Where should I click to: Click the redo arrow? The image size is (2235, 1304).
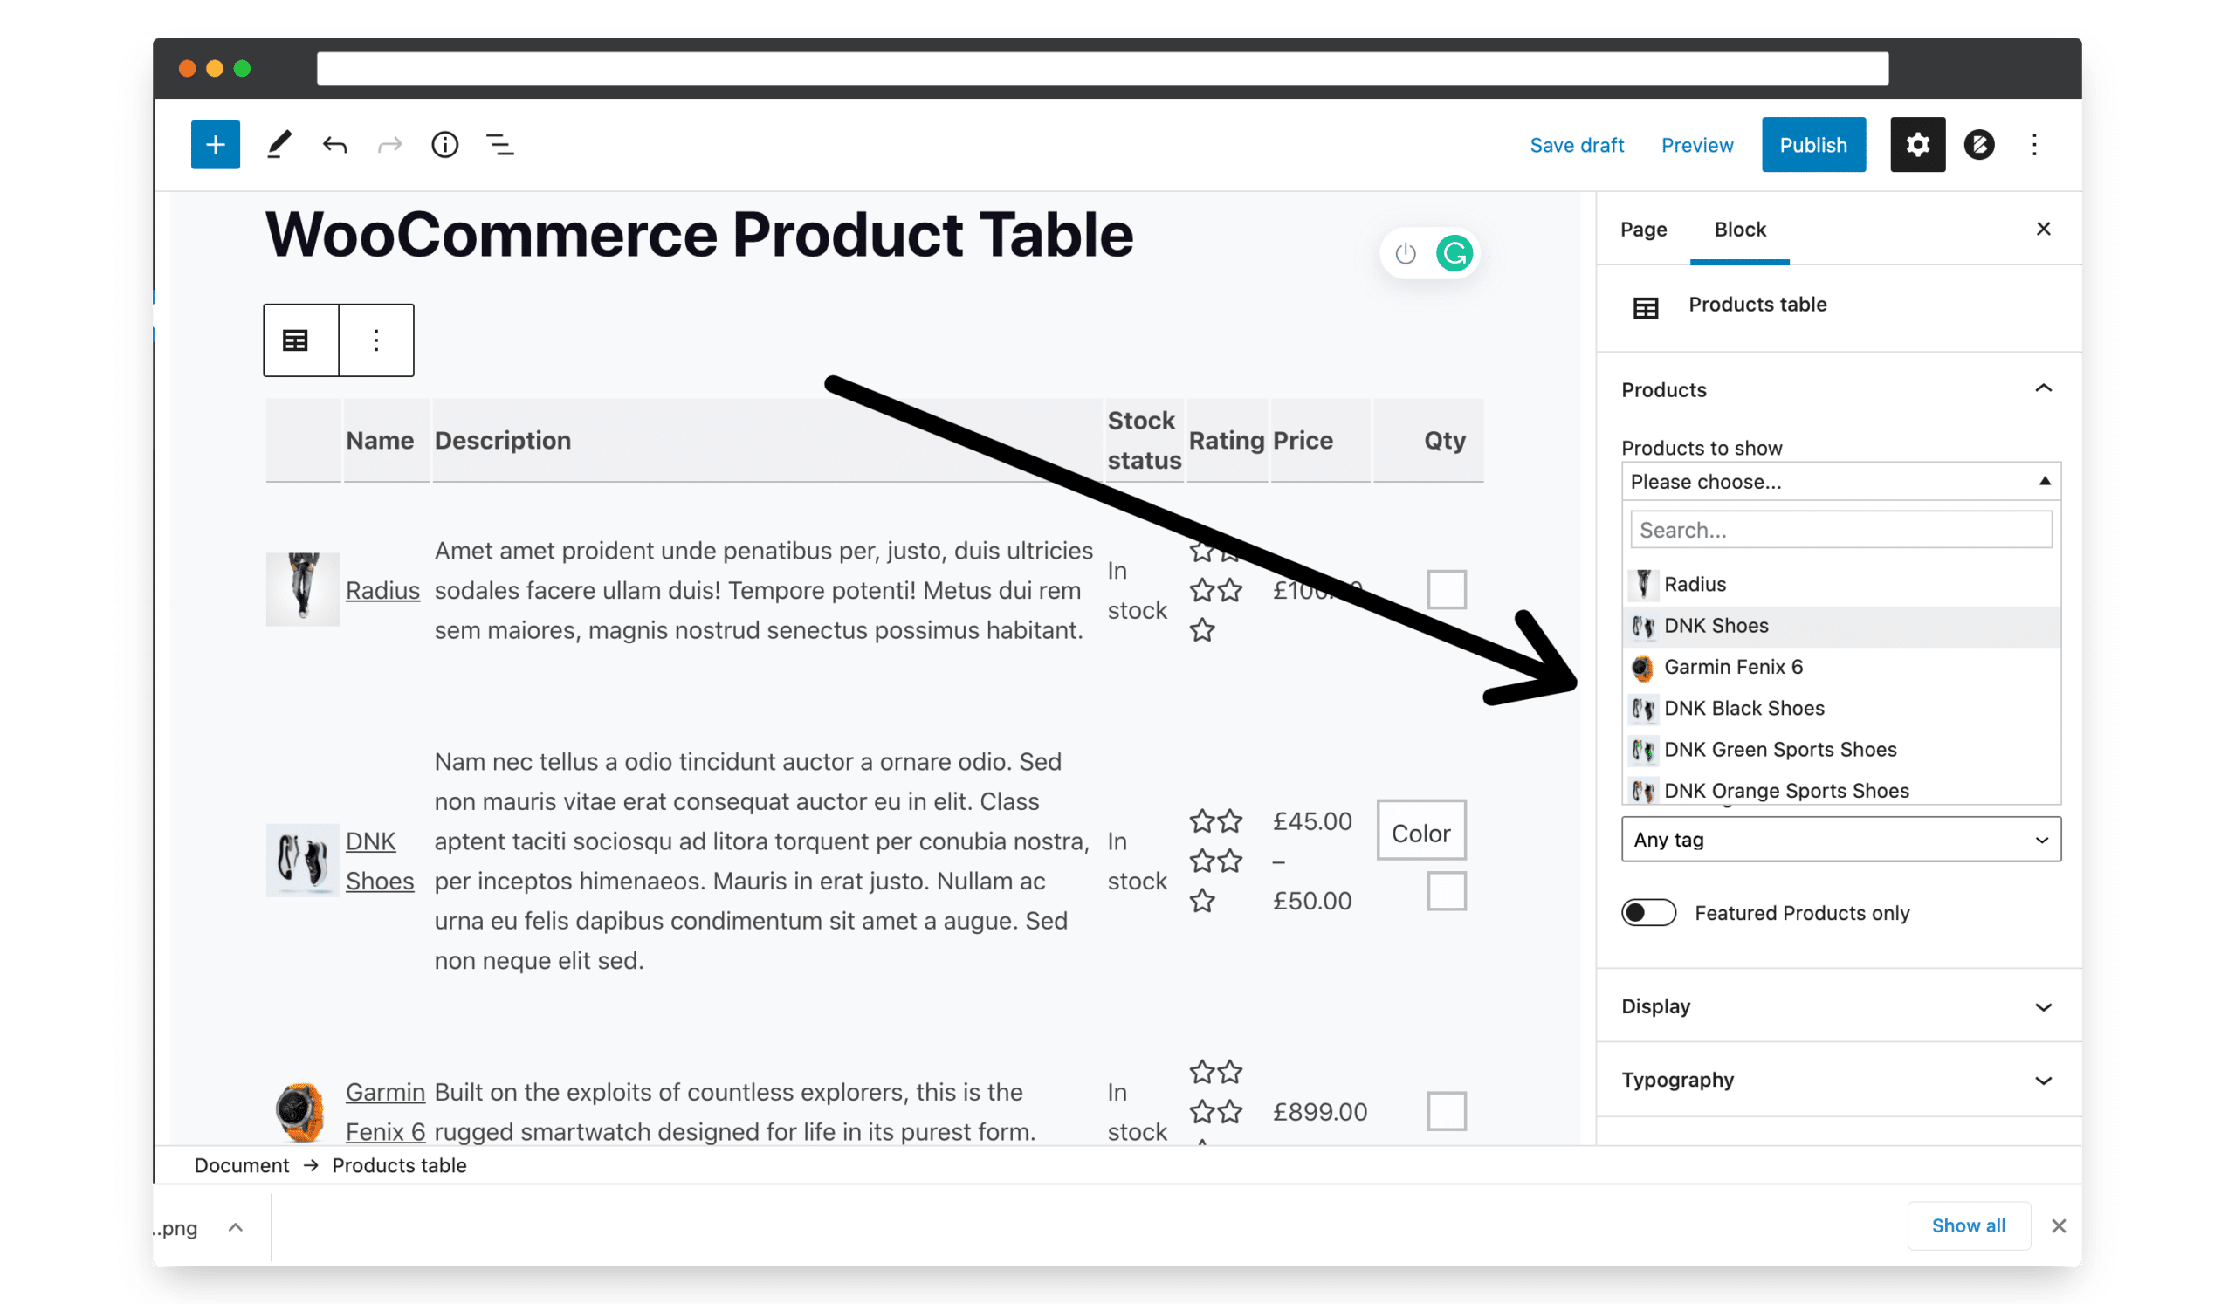point(389,145)
